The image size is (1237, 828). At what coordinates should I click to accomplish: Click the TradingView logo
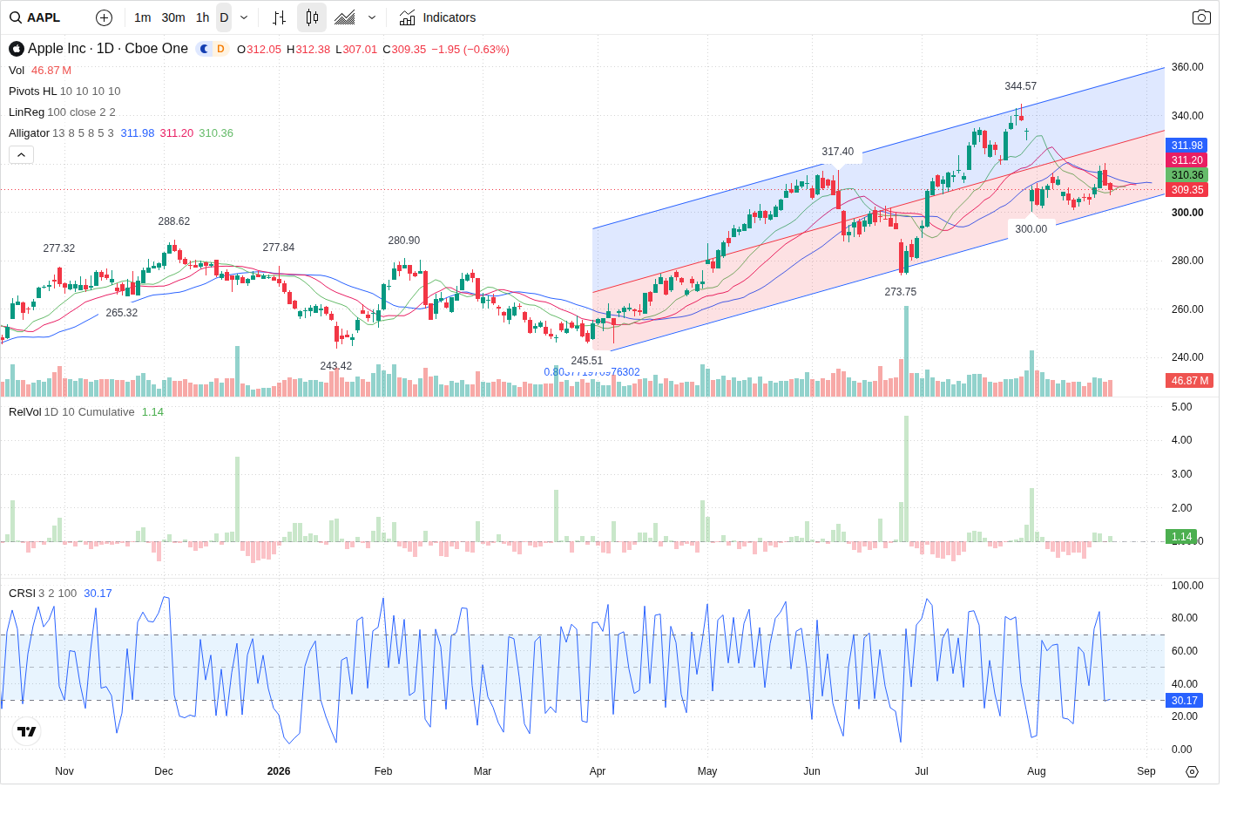pos(27,731)
